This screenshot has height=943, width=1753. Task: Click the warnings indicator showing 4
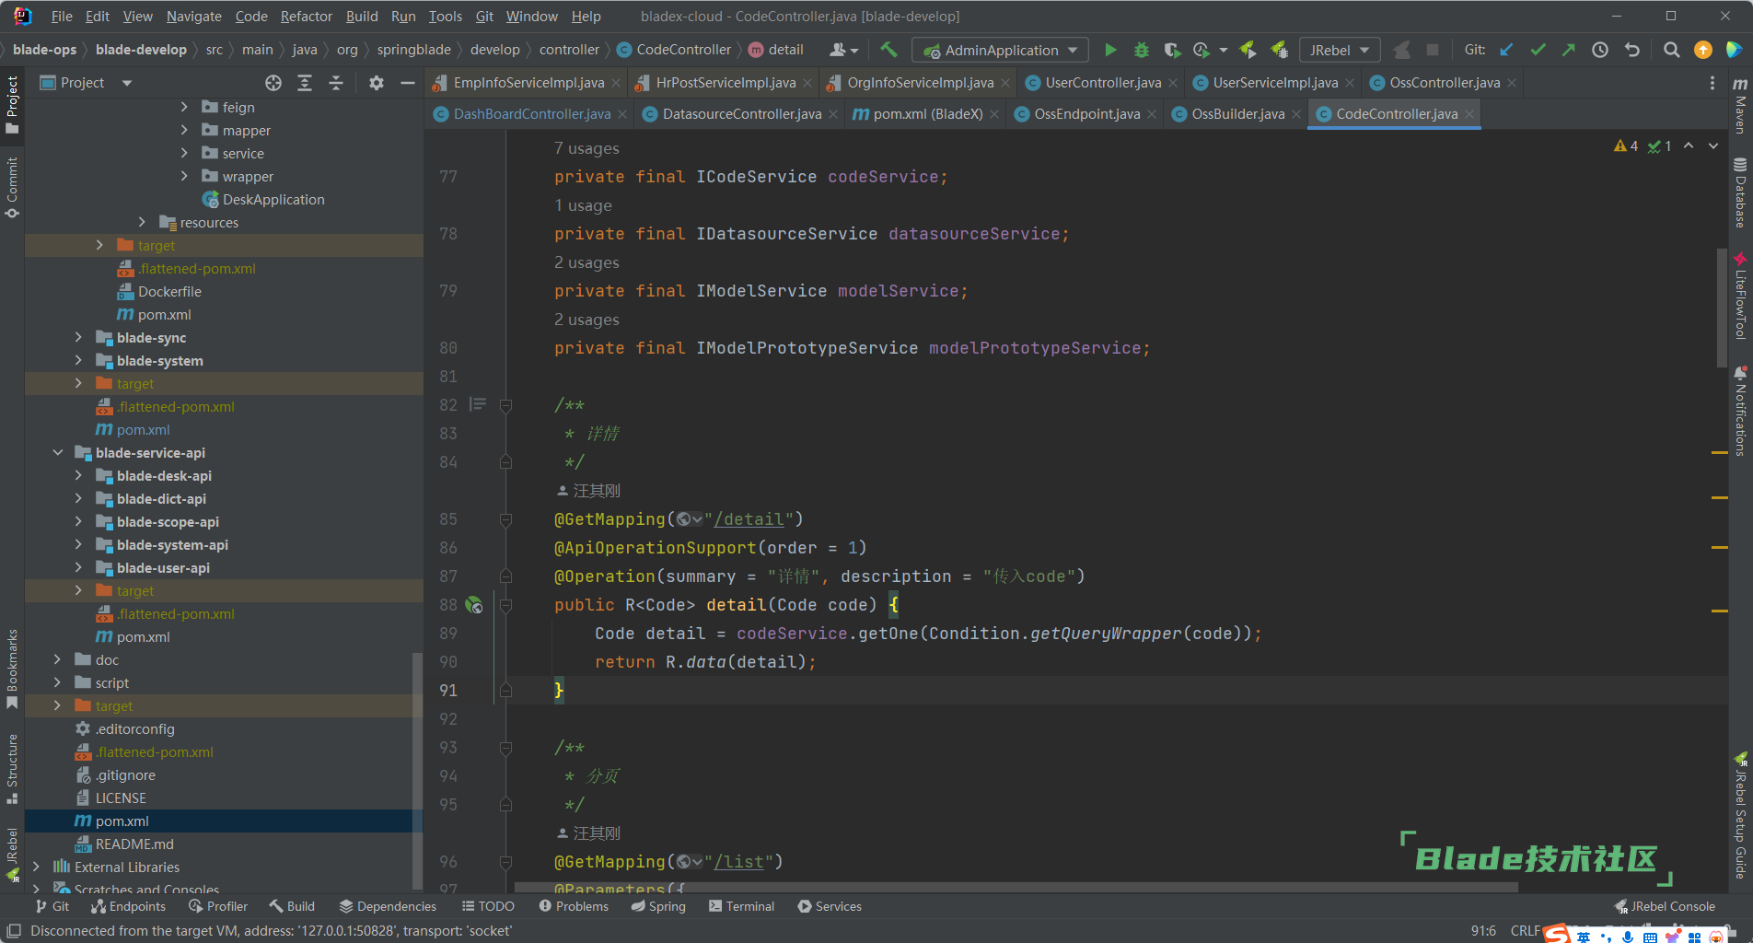pos(1626,146)
